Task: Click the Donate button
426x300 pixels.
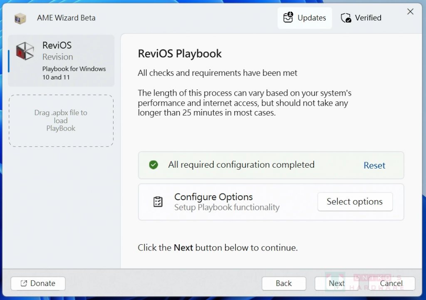Action: click(38, 283)
